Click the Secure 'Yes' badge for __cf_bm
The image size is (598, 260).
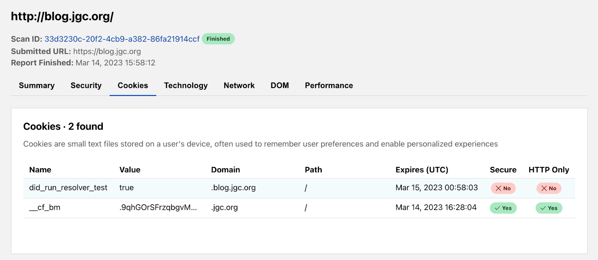click(x=503, y=208)
